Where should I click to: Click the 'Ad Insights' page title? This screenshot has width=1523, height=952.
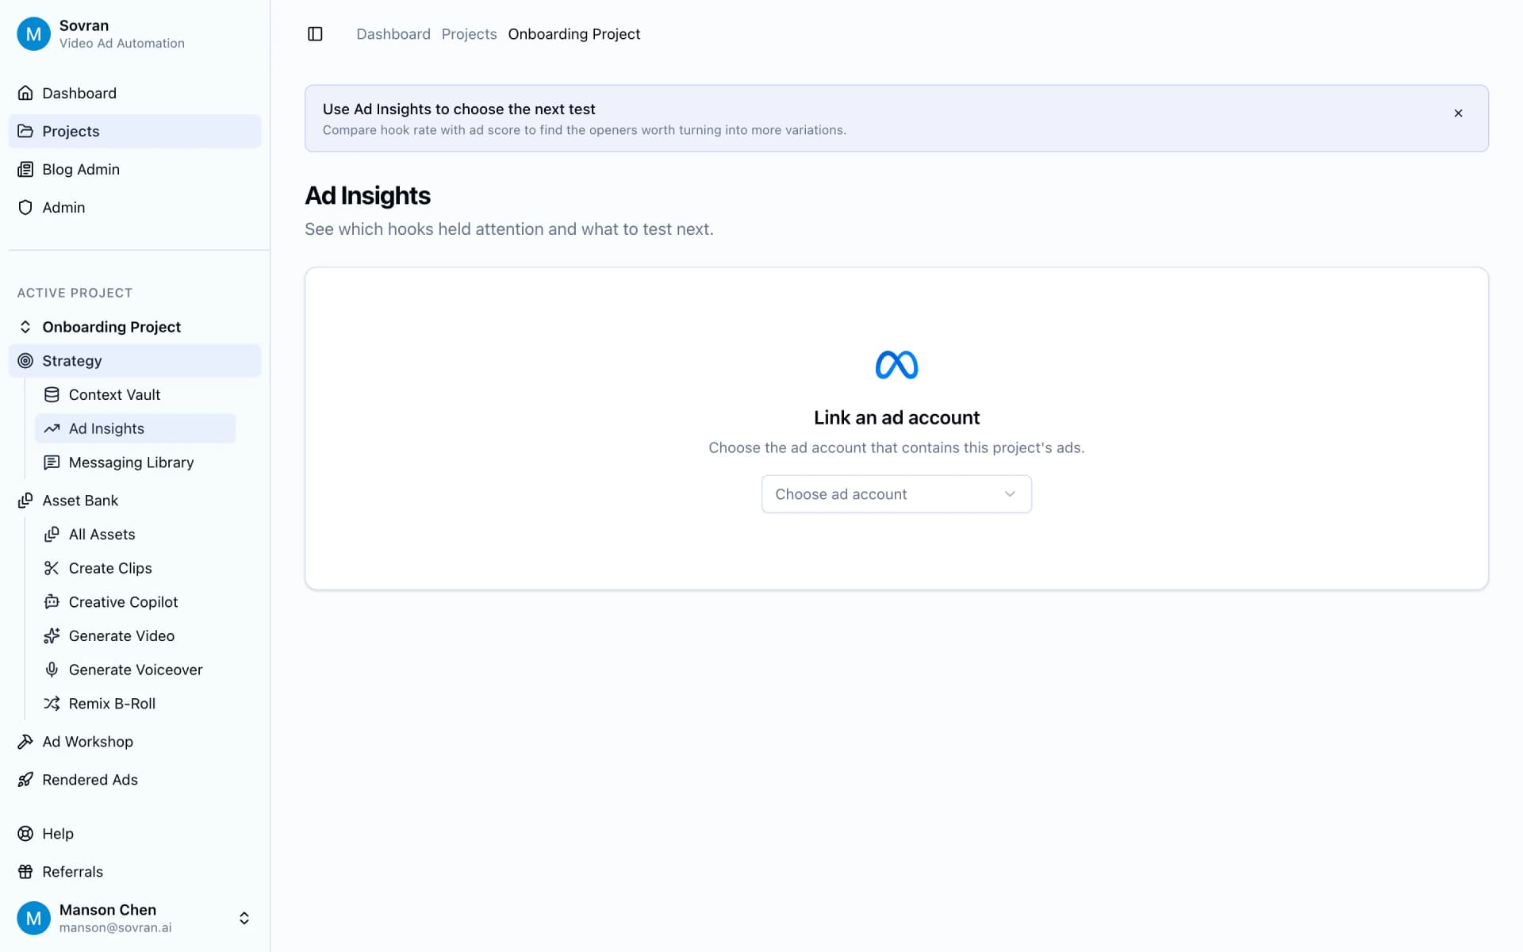(x=368, y=196)
